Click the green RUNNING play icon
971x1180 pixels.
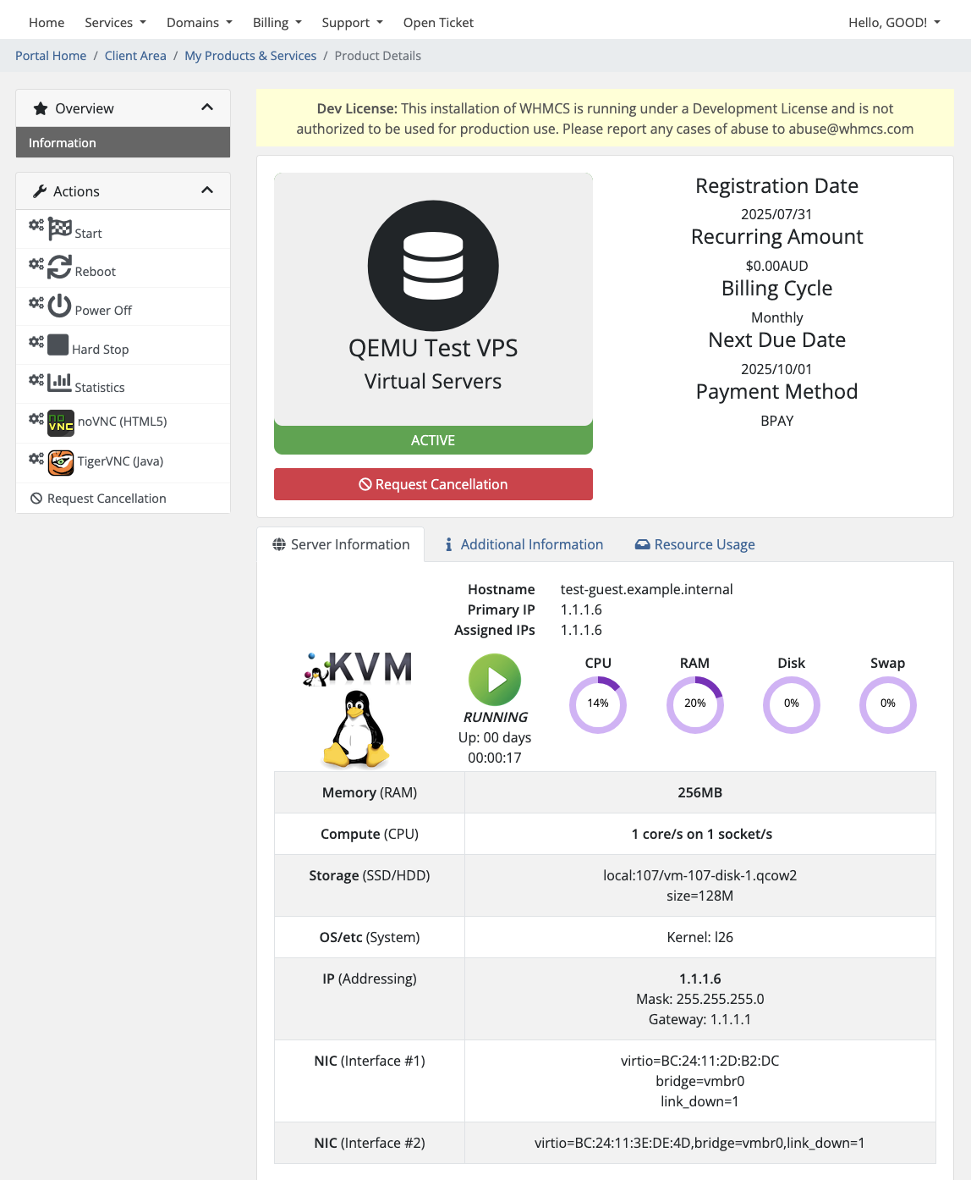click(x=494, y=680)
